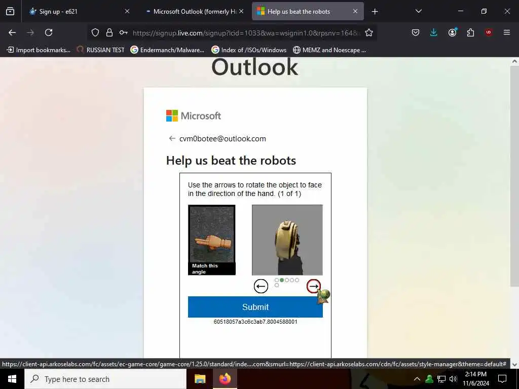Click the Type here to search box
The height and width of the screenshot is (389, 519).
[x=105, y=379]
